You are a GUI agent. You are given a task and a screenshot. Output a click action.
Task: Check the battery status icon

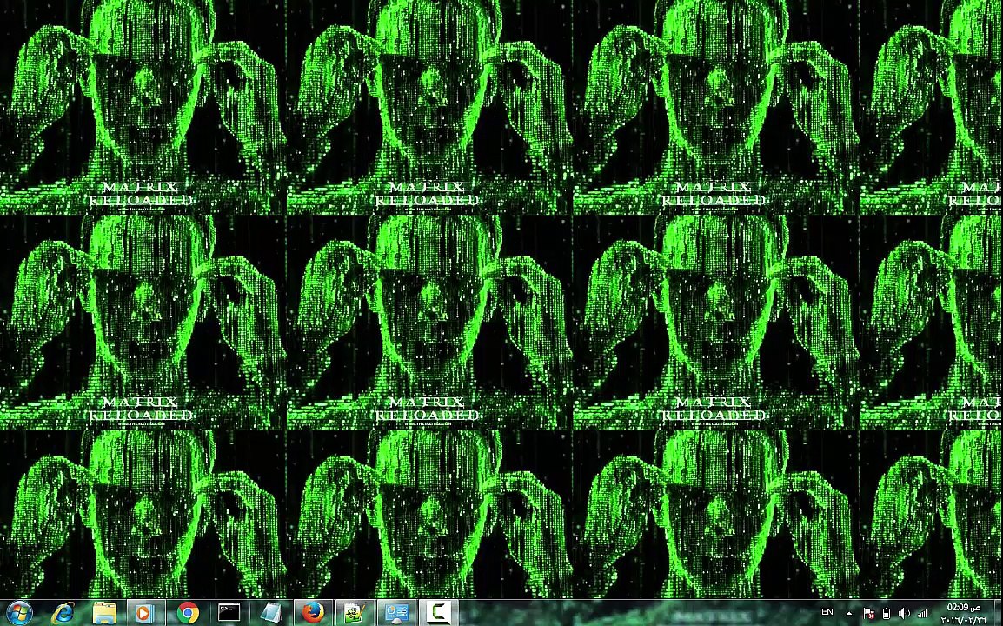(886, 613)
